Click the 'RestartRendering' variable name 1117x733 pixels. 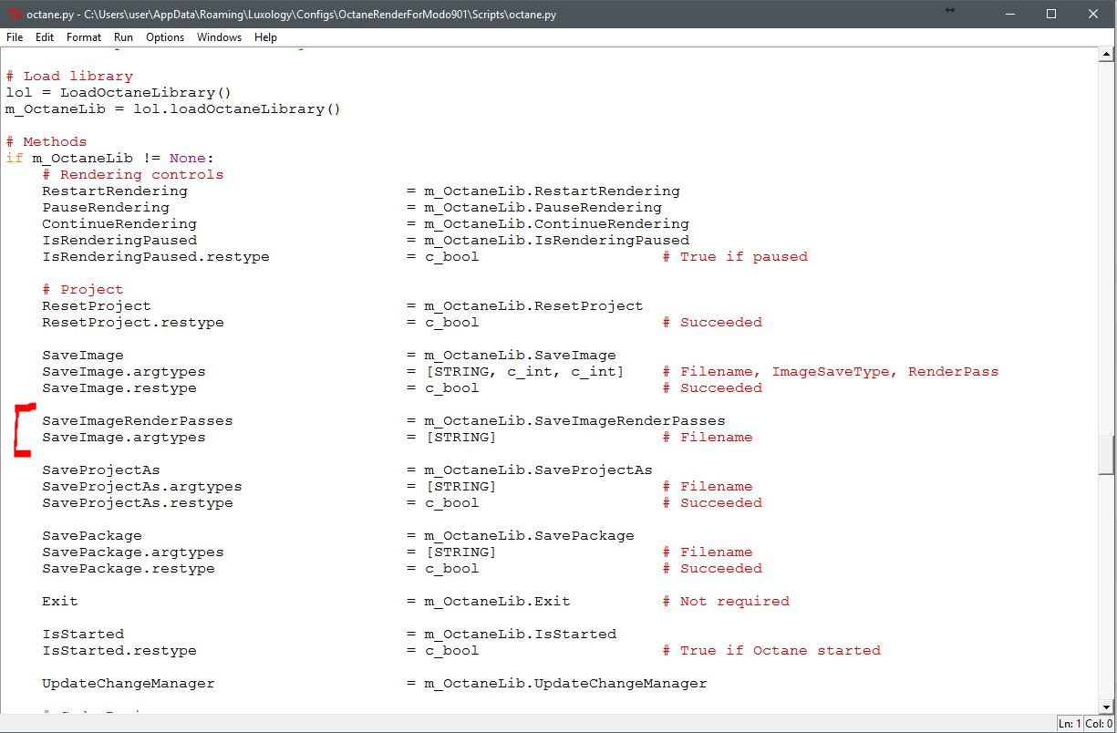click(115, 191)
